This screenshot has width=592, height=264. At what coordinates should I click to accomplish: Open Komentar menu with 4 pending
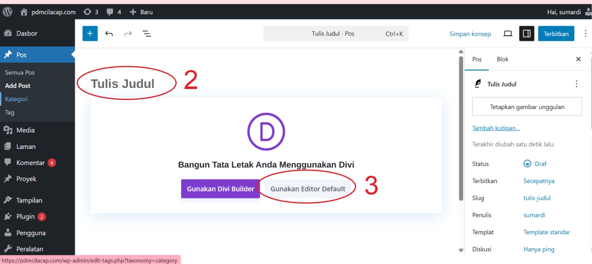(37, 162)
